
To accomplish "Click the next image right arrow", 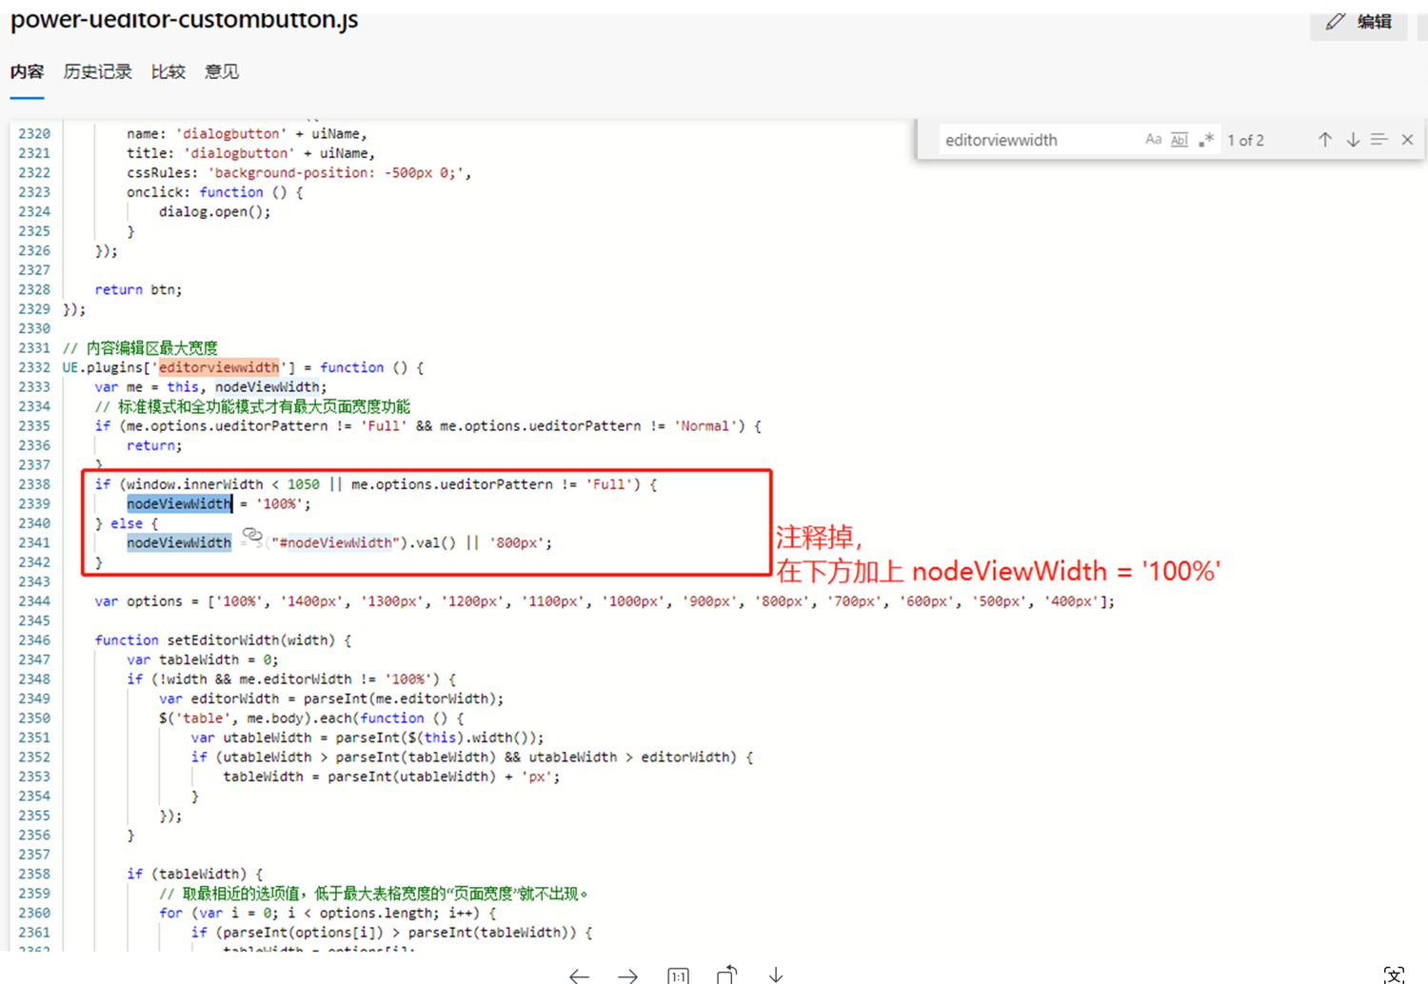I will 627,974.
